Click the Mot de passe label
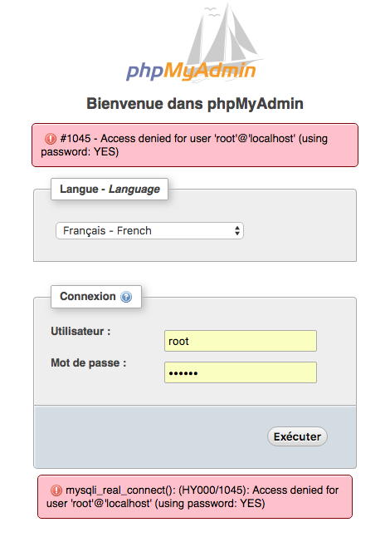The height and width of the screenshot is (547, 385). (89, 362)
